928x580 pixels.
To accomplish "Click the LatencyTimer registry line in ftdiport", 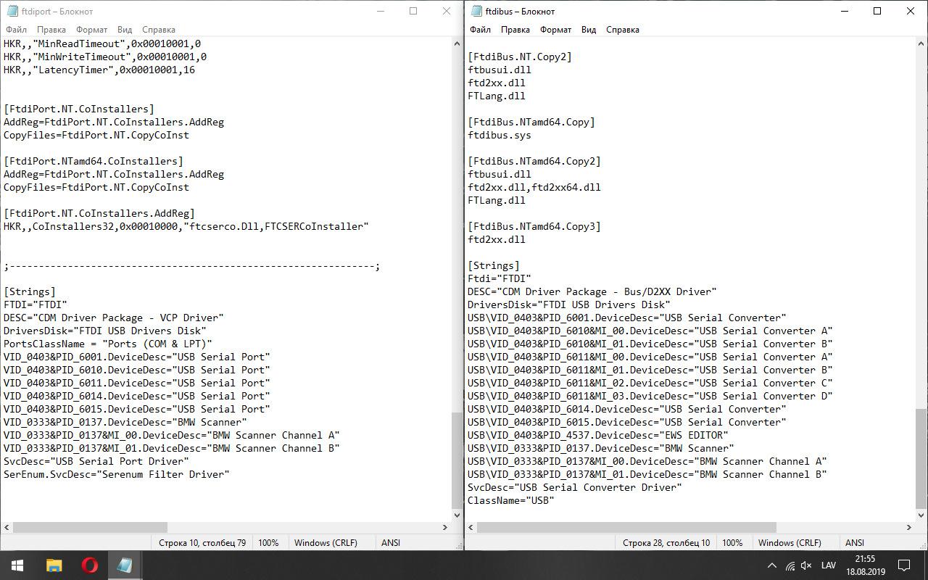I will (x=99, y=70).
